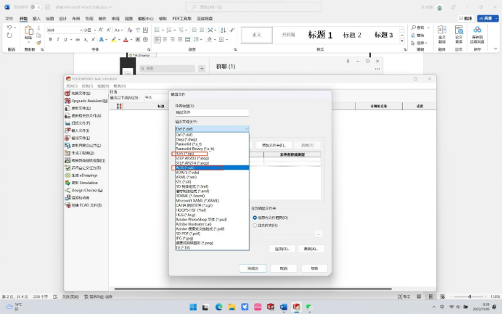Select the 'this folder' radio option

pyautogui.click(x=255, y=226)
